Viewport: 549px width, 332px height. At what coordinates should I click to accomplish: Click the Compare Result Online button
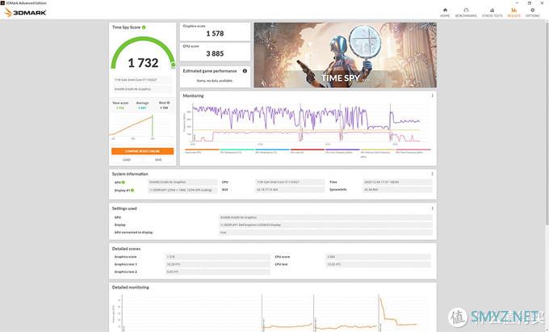point(143,151)
